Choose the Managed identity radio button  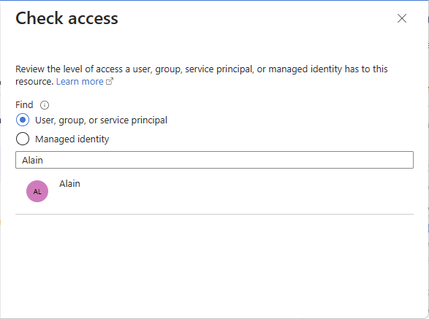[x=23, y=139]
